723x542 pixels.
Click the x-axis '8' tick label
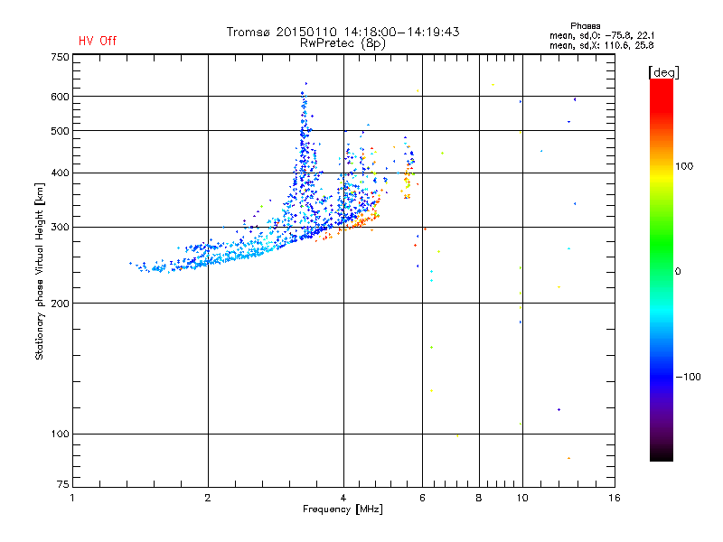(x=479, y=498)
